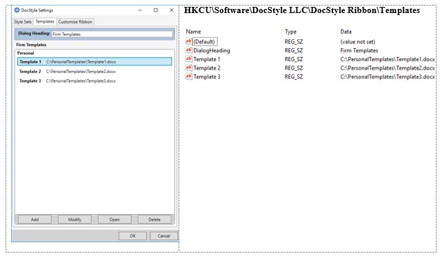Click the Dialog Heading input field
Image resolution: width=440 pixels, height=256 pixels.
112,34
